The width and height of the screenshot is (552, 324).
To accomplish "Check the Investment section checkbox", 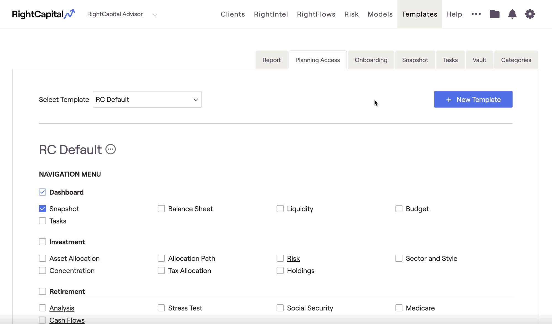I will (x=43, y=242).
